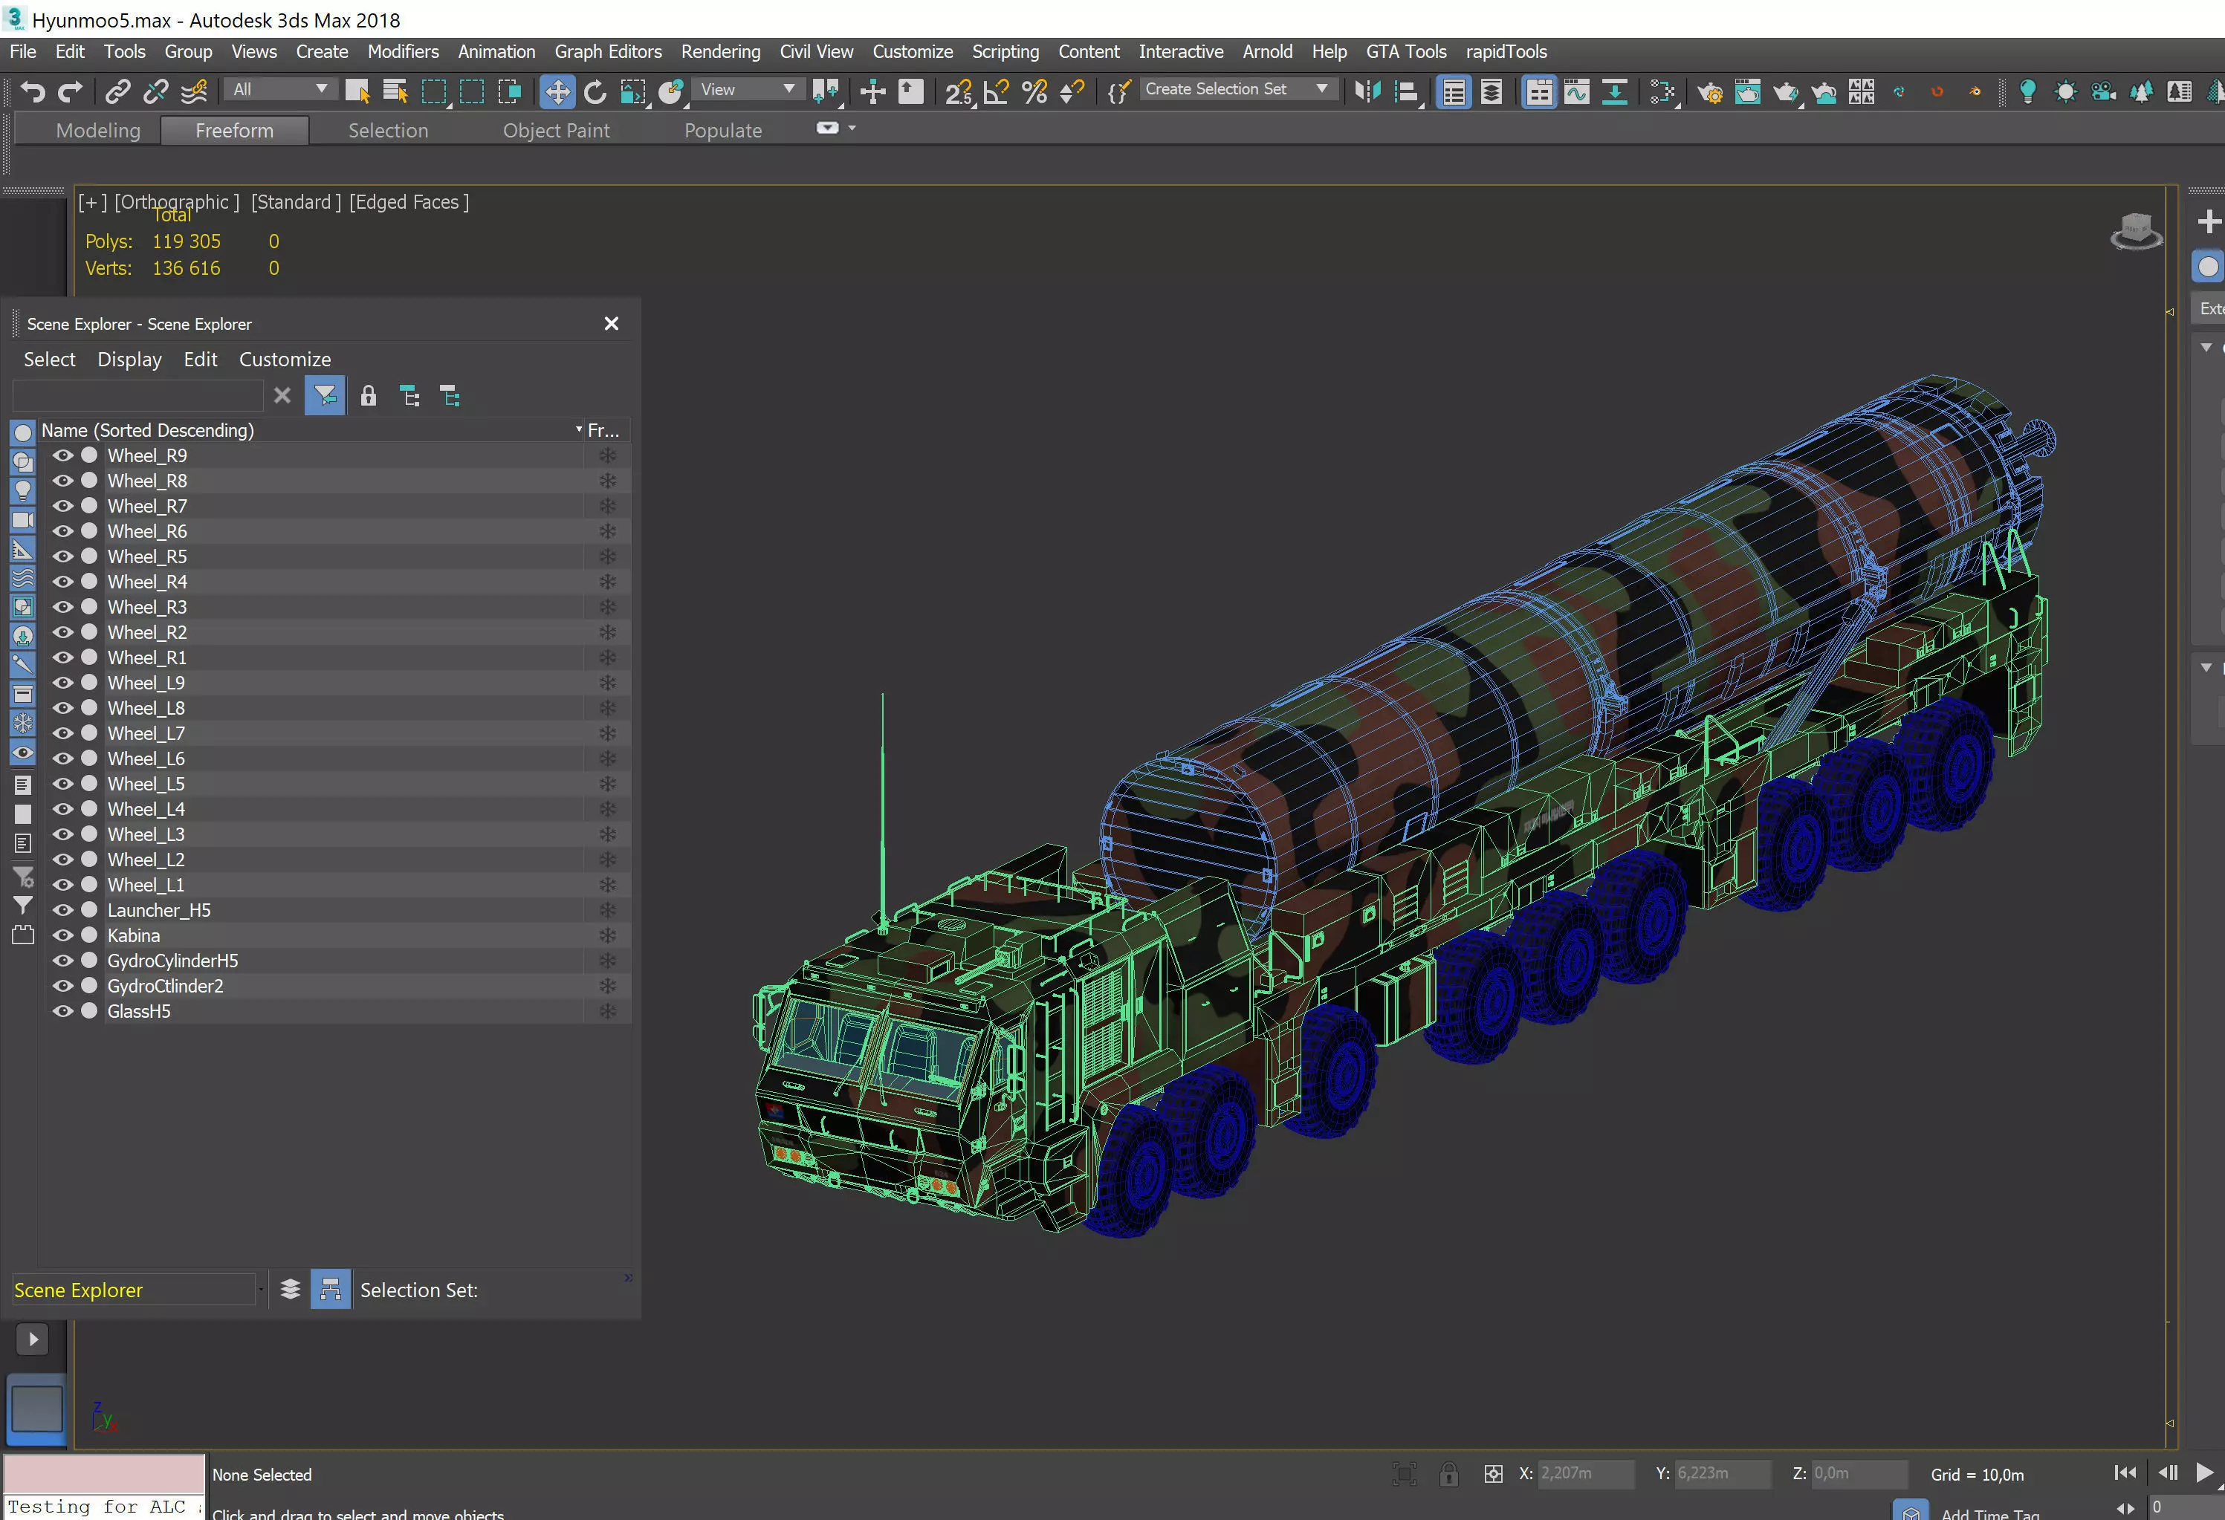The height and width of the screenshot is (1520, 2225).
Task: Click the ViewCube in viewport corner
Action: click(2136, 232)
